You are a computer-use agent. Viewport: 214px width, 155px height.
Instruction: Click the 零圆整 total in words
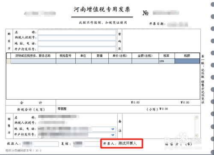(x=62, y=109)
